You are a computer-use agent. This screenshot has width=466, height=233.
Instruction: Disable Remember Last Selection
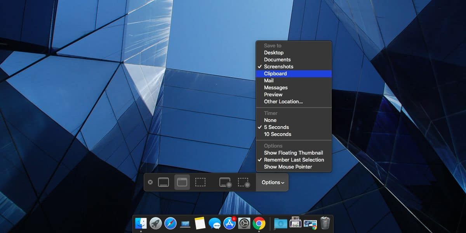click(294, 160)
